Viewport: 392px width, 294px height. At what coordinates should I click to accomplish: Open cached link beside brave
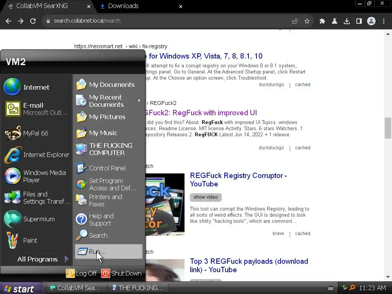(302, 234)
